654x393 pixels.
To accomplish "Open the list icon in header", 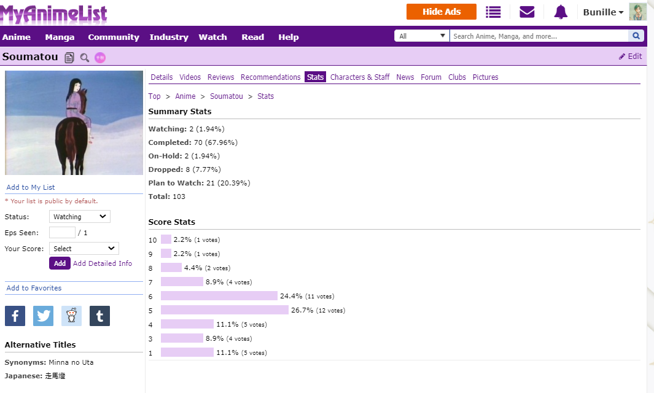I will click(x=493, y=12).
